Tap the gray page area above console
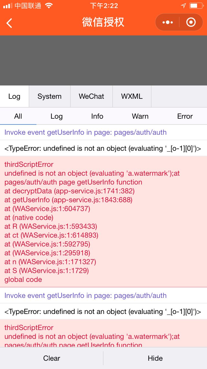 click(x=104, y=60)
